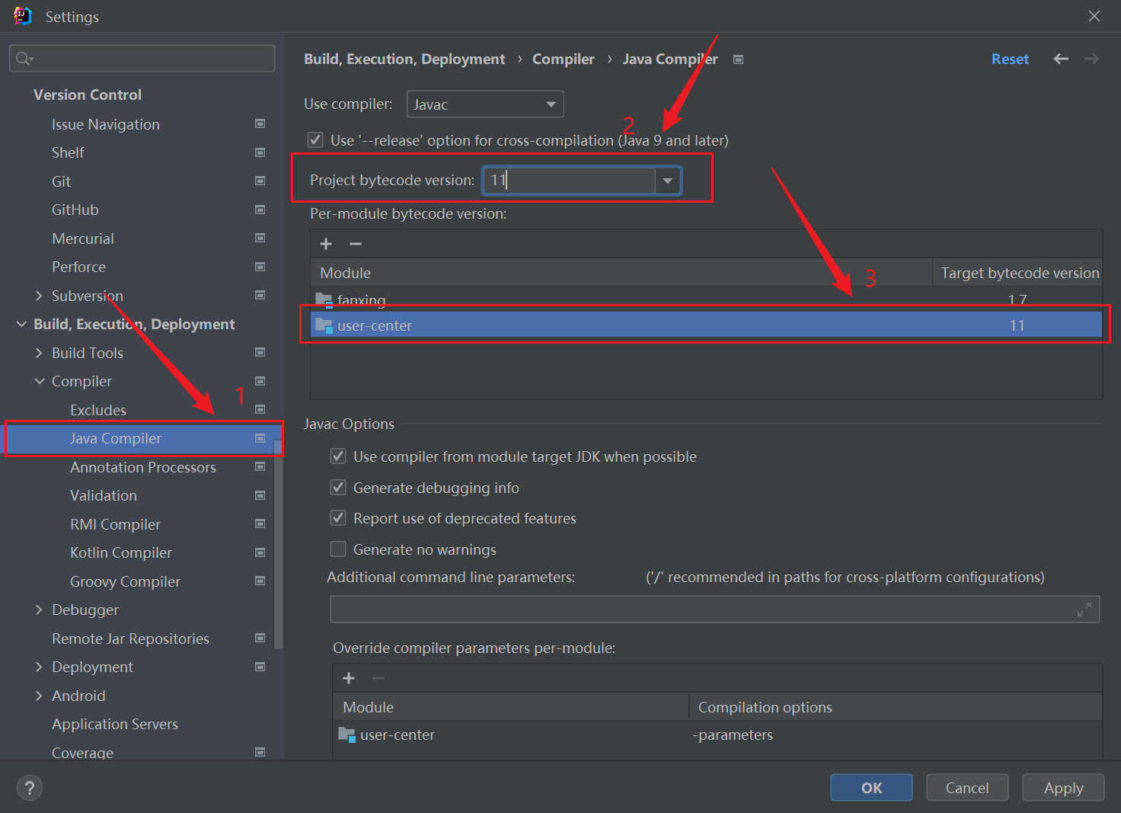Click the Target bytecode version column header

[x=1019, y=273]
